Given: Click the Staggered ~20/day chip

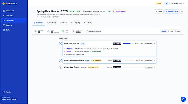Looking at the screenshot, I should [x=94, y=31].
